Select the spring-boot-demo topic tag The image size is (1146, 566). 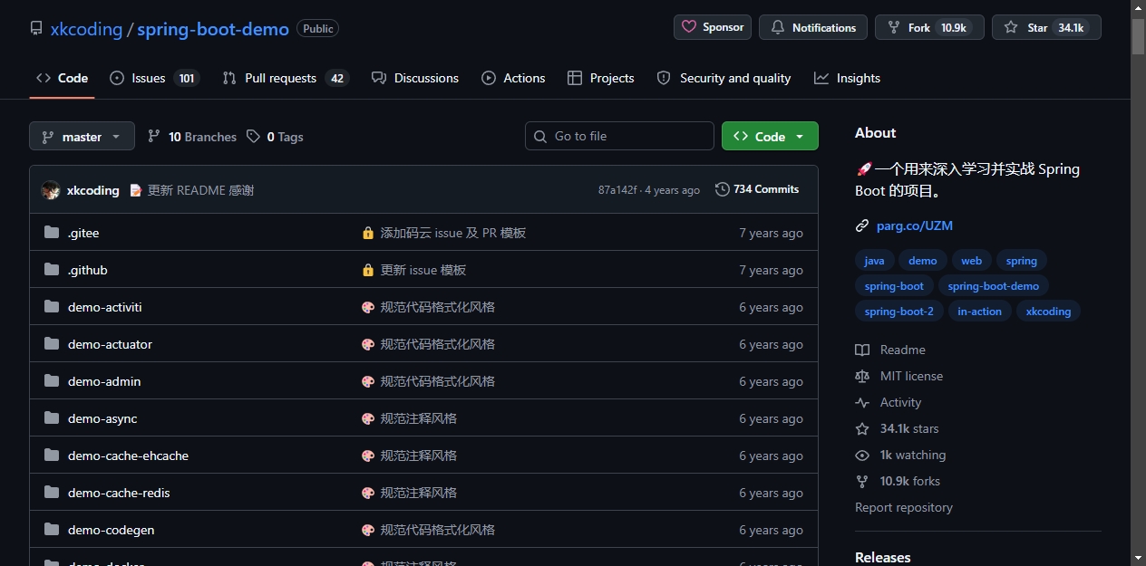pos(994,286)
